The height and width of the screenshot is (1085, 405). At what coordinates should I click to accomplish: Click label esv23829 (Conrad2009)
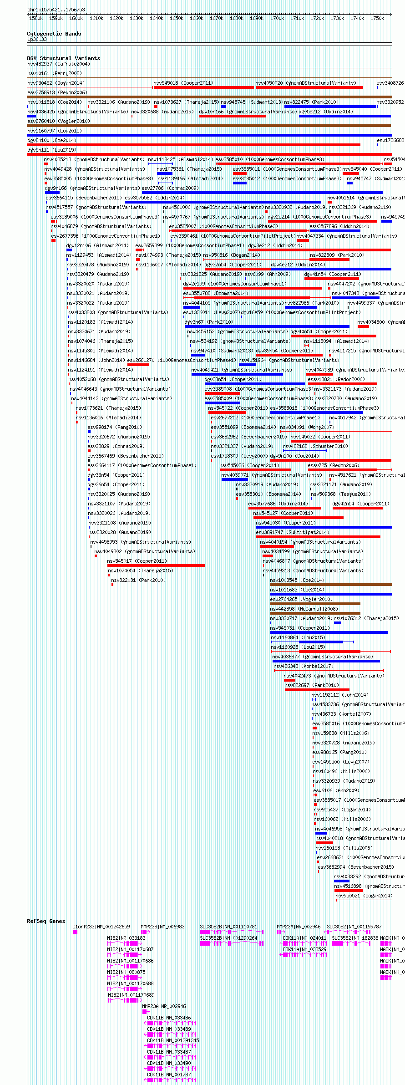116,447
